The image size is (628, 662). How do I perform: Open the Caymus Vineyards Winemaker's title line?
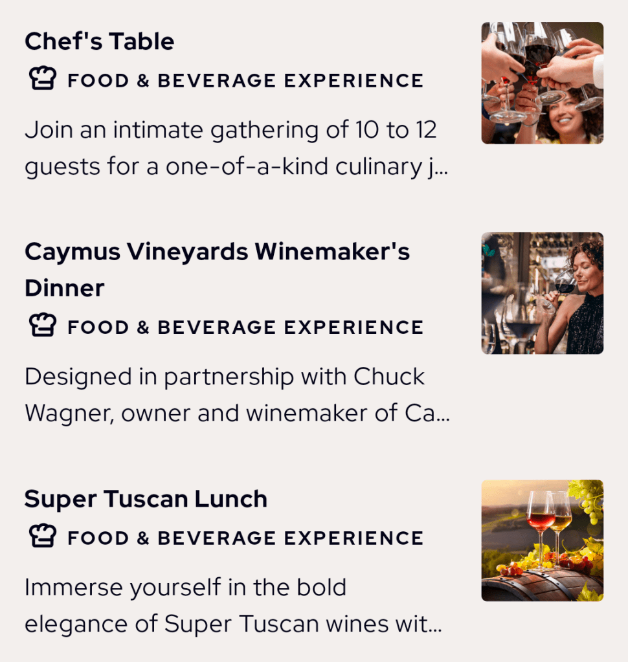pos(217,252)
